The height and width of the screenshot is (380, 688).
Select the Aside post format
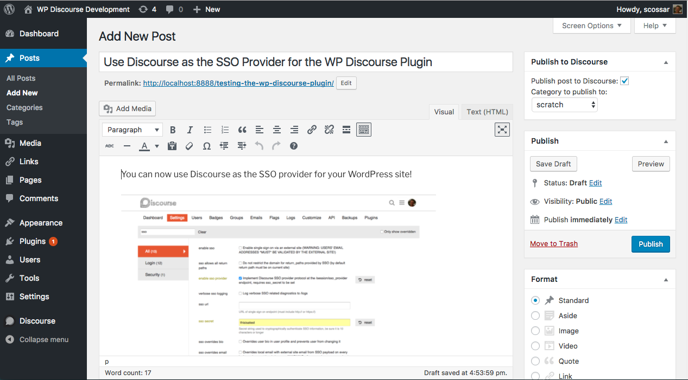[535, 315]
